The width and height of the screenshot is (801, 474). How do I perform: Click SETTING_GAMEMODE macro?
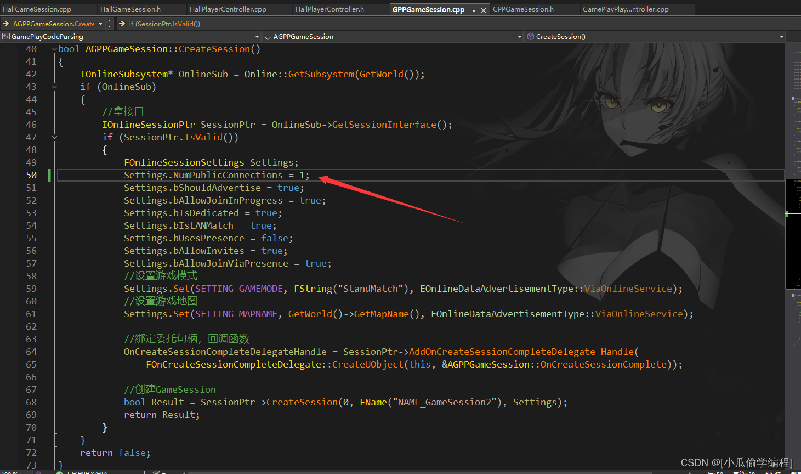point(239,289)
